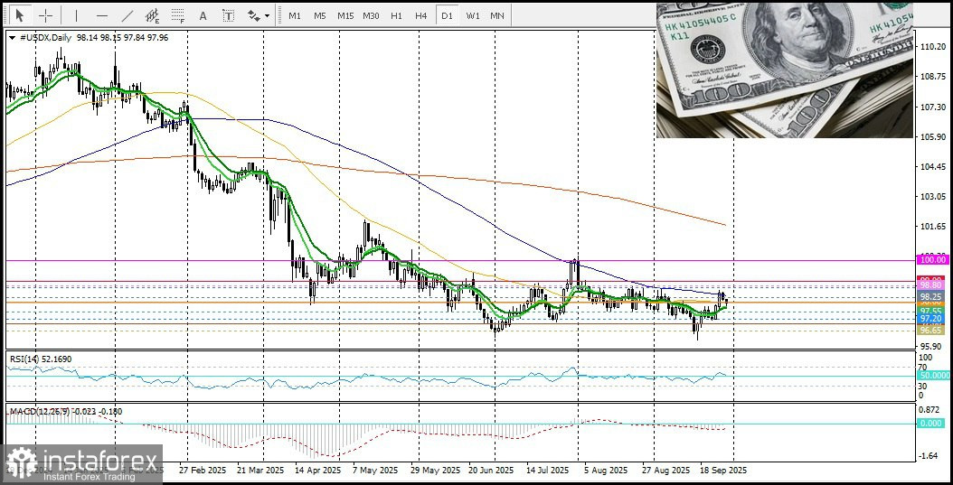
Task: Click the 20 Jun 2025 date label
Action: [490, 470]
